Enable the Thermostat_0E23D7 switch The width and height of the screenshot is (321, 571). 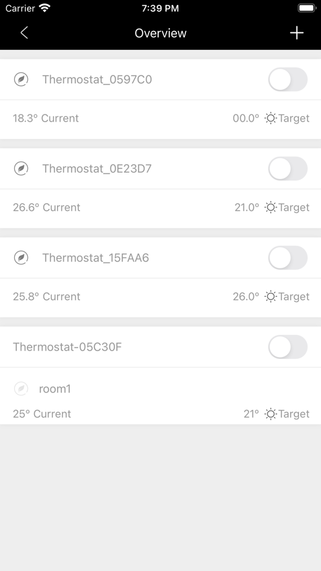[x=288, y=169]
